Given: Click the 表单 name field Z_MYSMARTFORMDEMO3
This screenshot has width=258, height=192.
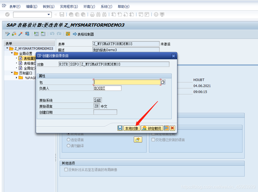Looking at the screenshot, I should point(126,44).
